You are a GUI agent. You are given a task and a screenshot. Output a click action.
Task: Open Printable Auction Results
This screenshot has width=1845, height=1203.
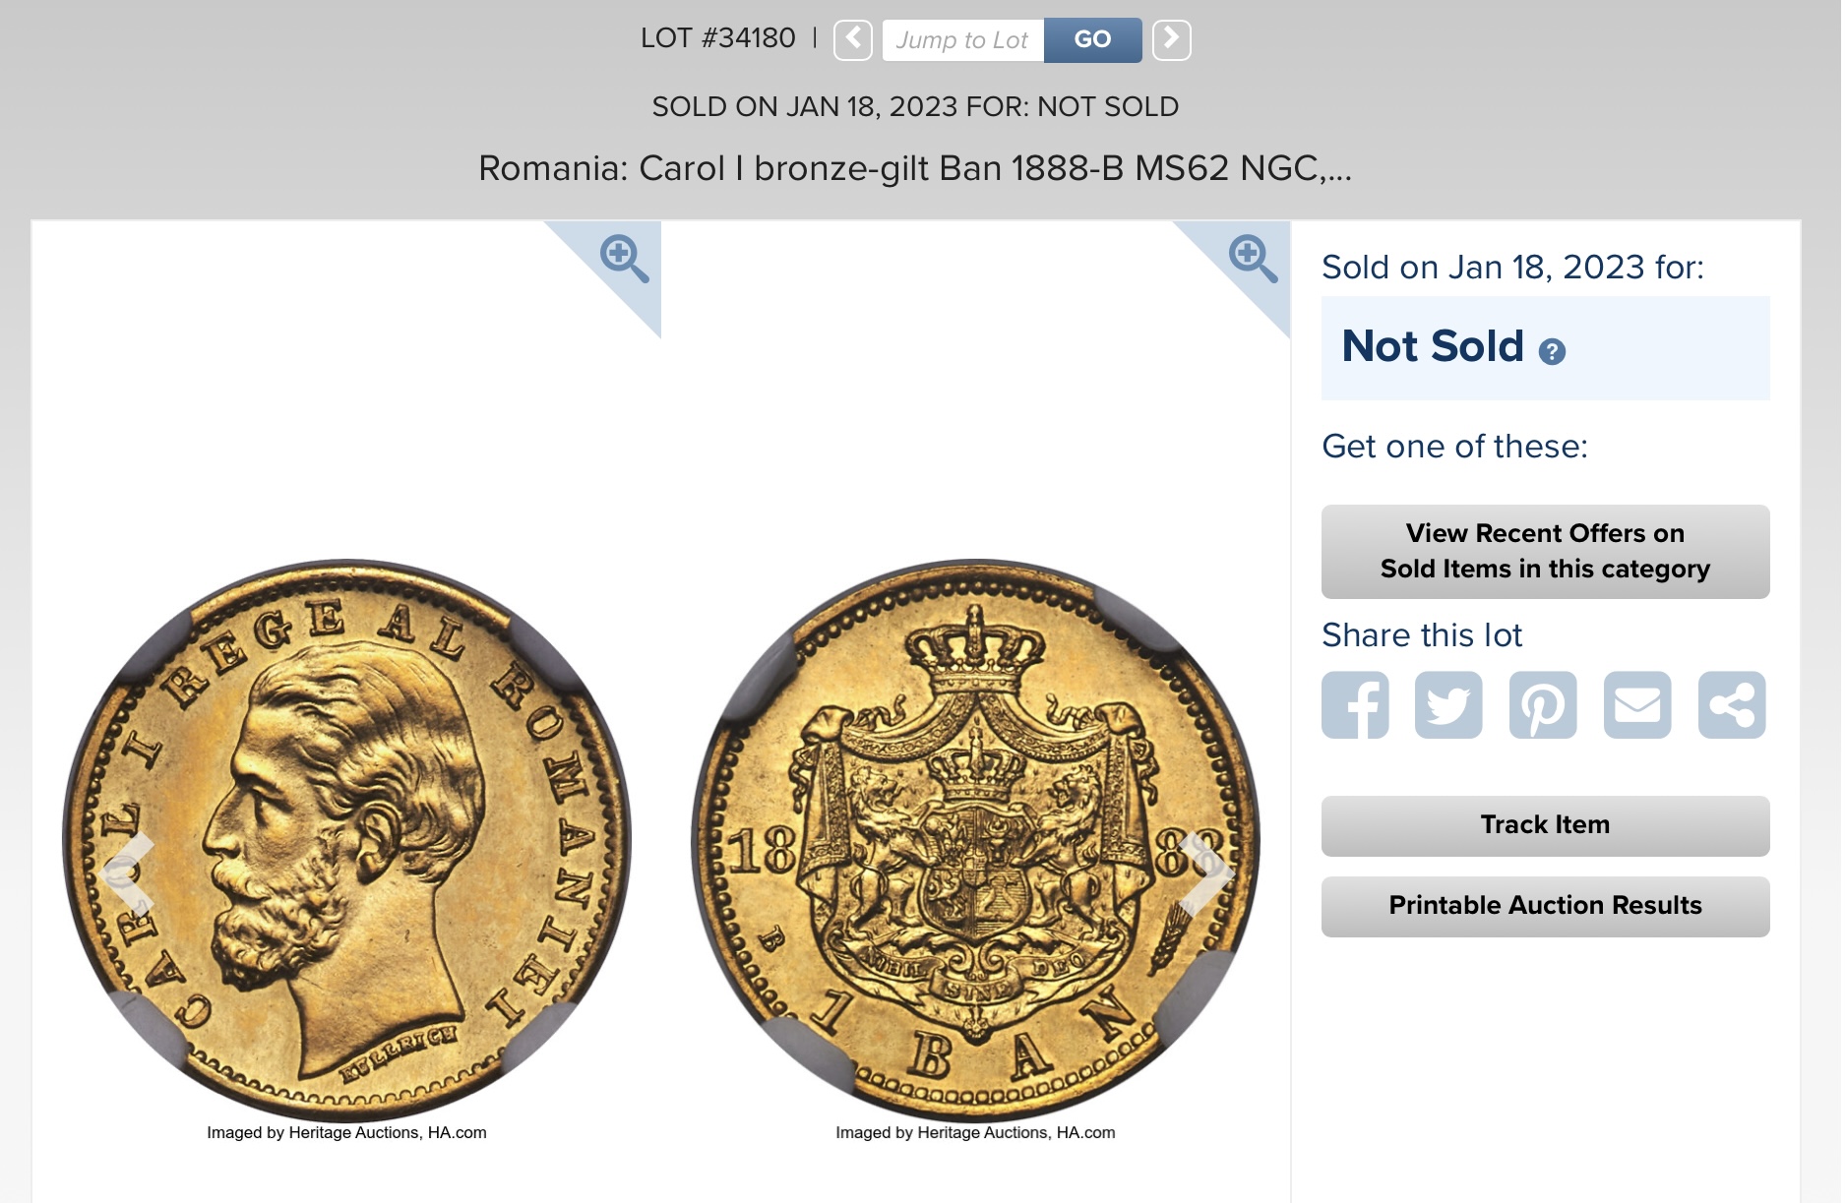(1545, 906)
